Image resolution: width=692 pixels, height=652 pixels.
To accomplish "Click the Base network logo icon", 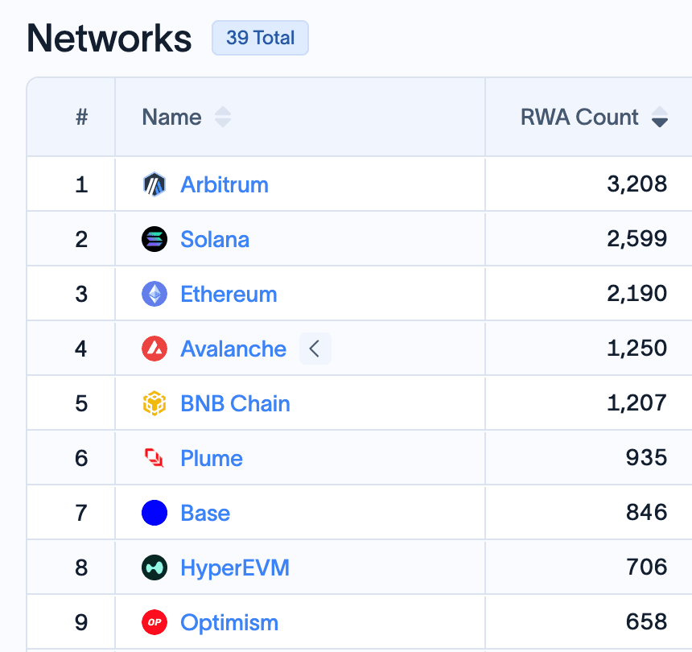I will pyautogui.click(x=154, y=513).
